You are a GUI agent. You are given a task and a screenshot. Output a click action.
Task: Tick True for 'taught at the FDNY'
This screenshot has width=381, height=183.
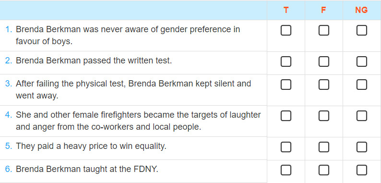coord(286,170)
